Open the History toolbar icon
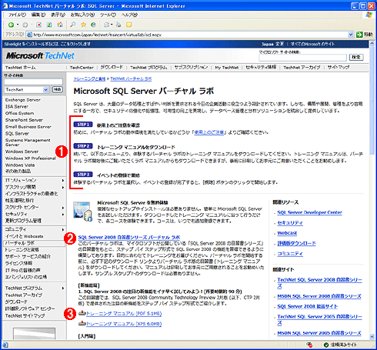The width and height of the screenshot is (377, 350). click(x=93, y=25)
